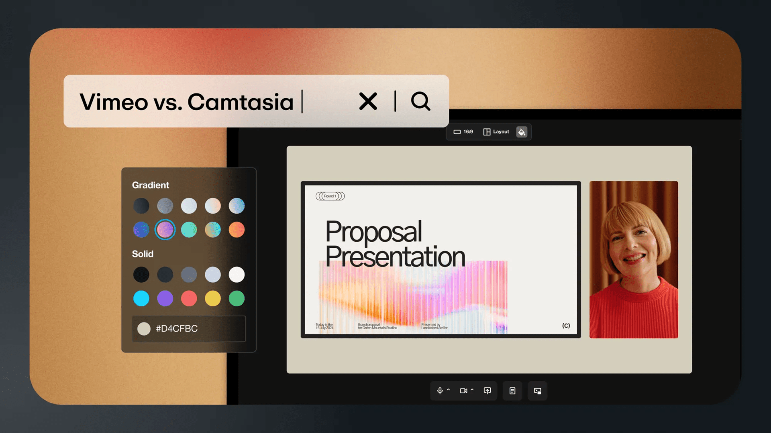771x433 pixels.
Task: Switch to the Solid section
Action: pos(143,254)
